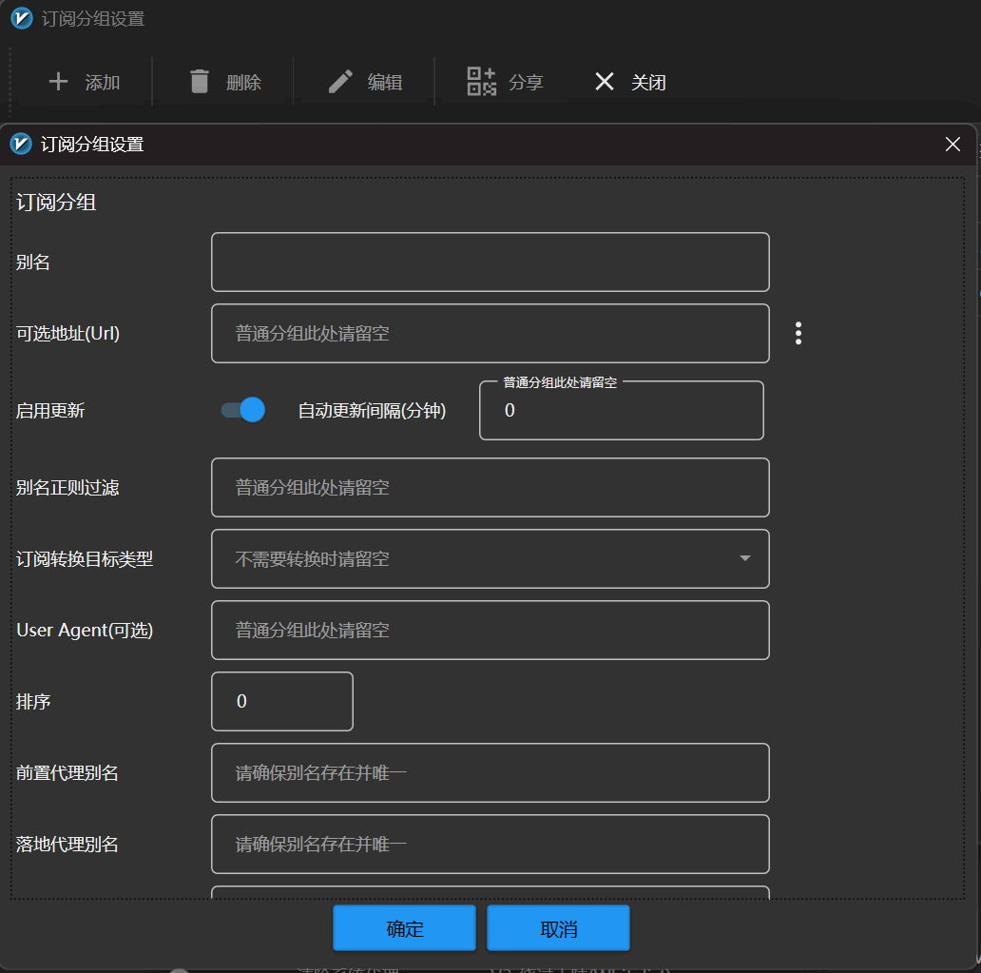Open the three-dot menu beside Url field
The height and width of the screenshot is (973, 981).
(x=798, y=333)
